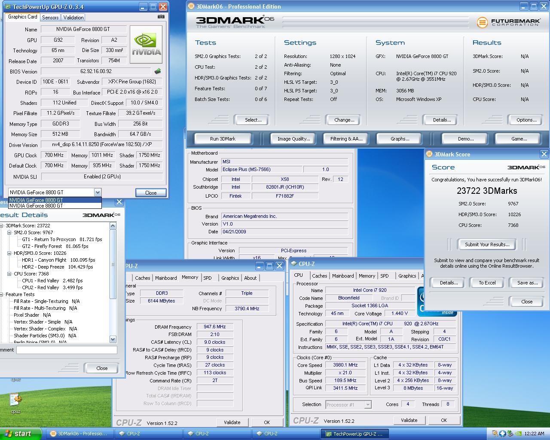Click the Result Details scrollbar down arrow

coord(113,339)
